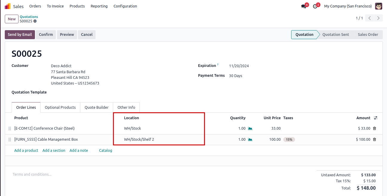The height and width of the screenshot is (196, 387).
Task: Open the gear actions menu beside S00025
Action: click(x=35, y=21)
